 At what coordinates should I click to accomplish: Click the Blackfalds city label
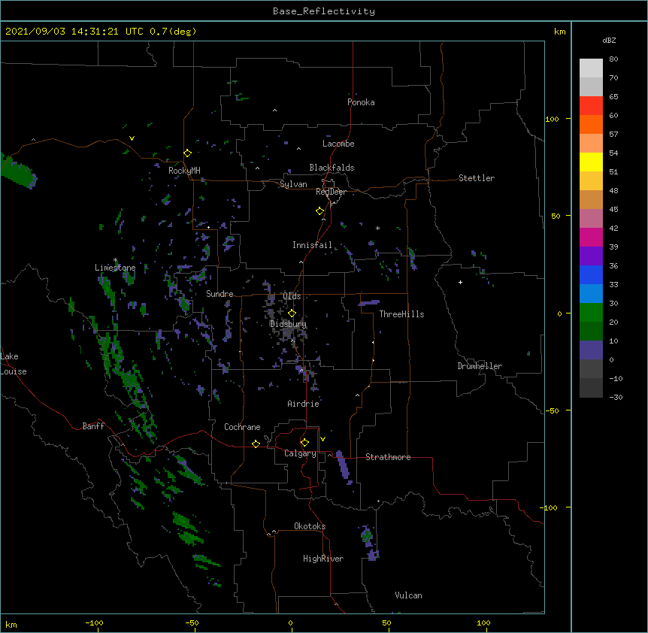(332, 168)
